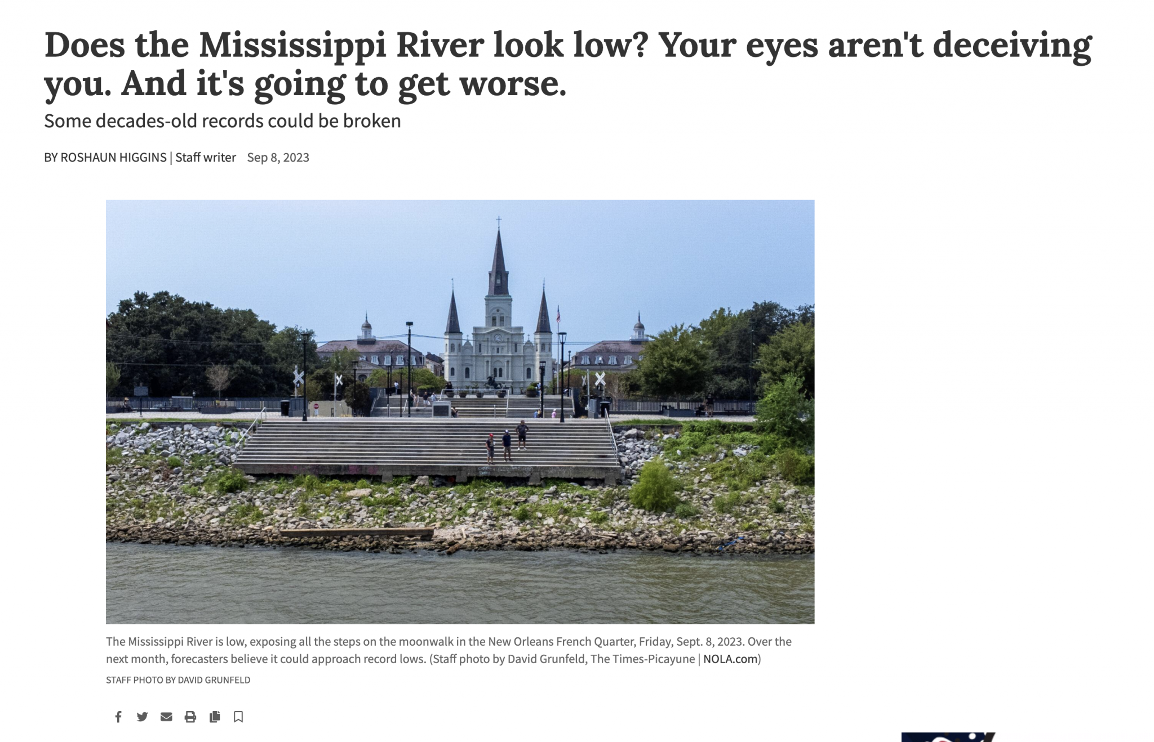Click the article headline about the Mississippi River
This screenshot has height=742, width=1154.
point(568,64)
